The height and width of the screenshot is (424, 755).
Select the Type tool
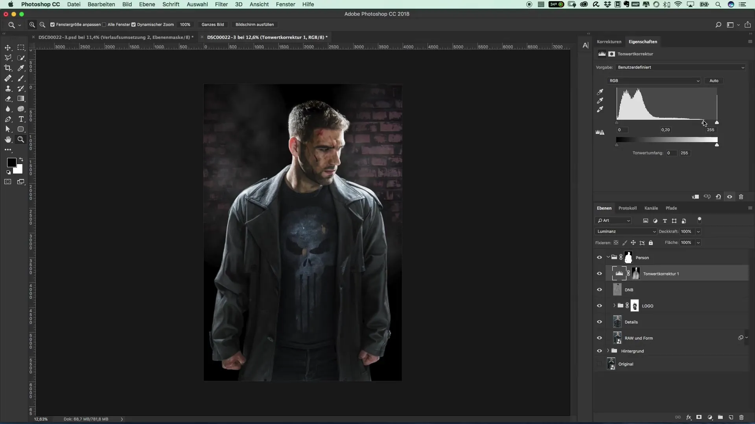[21, 119]
